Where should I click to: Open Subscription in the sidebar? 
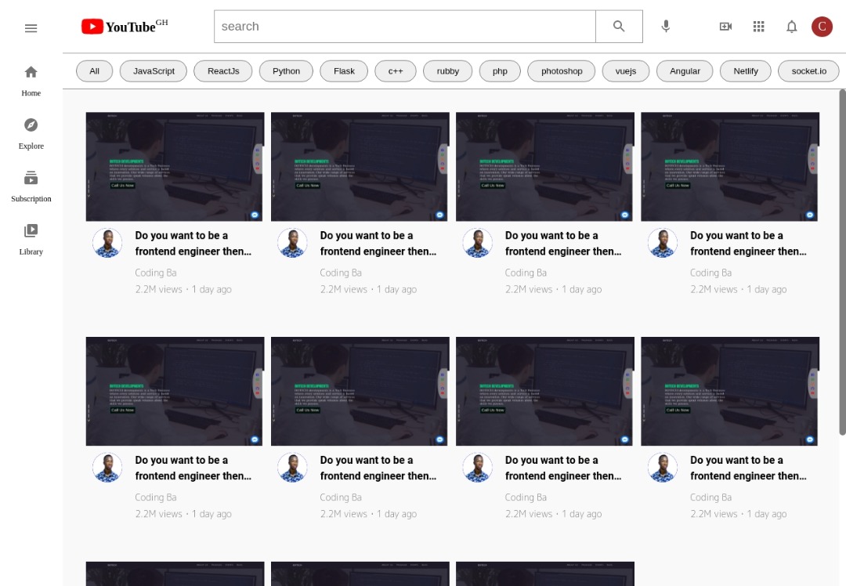(x=31, y=186)
